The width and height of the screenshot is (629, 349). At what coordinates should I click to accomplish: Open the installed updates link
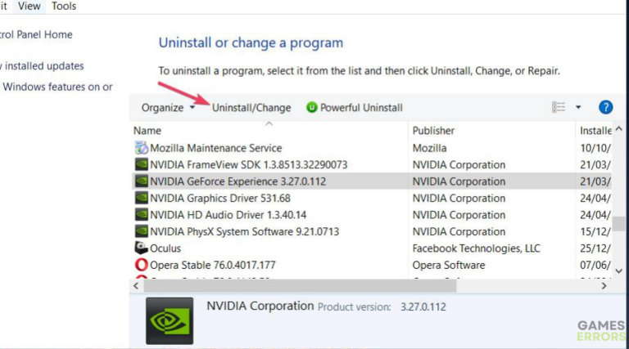pyautogui.click(x=43, y=65)
